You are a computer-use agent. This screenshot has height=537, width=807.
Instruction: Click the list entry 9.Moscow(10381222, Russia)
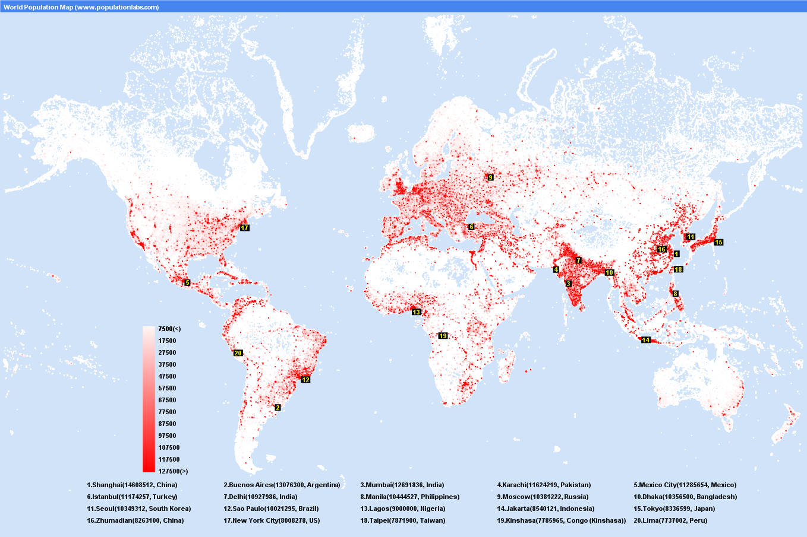coord(543,497)
